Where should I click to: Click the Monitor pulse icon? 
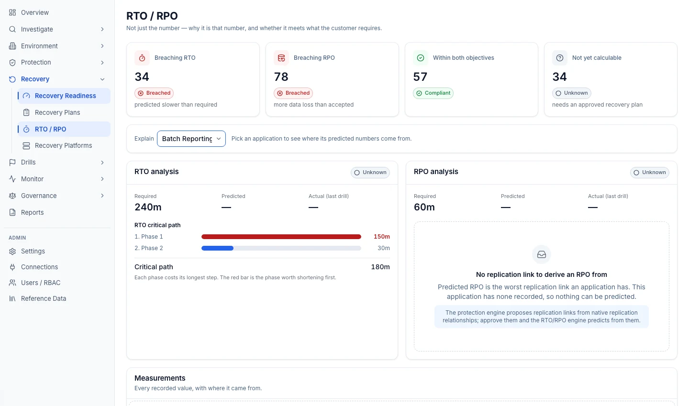pyautogui.click(x=12, y=179)
